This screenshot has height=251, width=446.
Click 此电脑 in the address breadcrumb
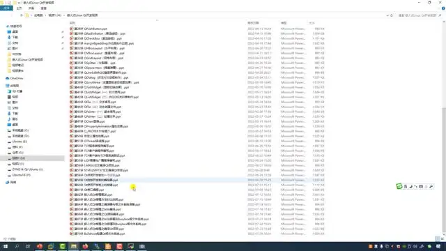38,15
